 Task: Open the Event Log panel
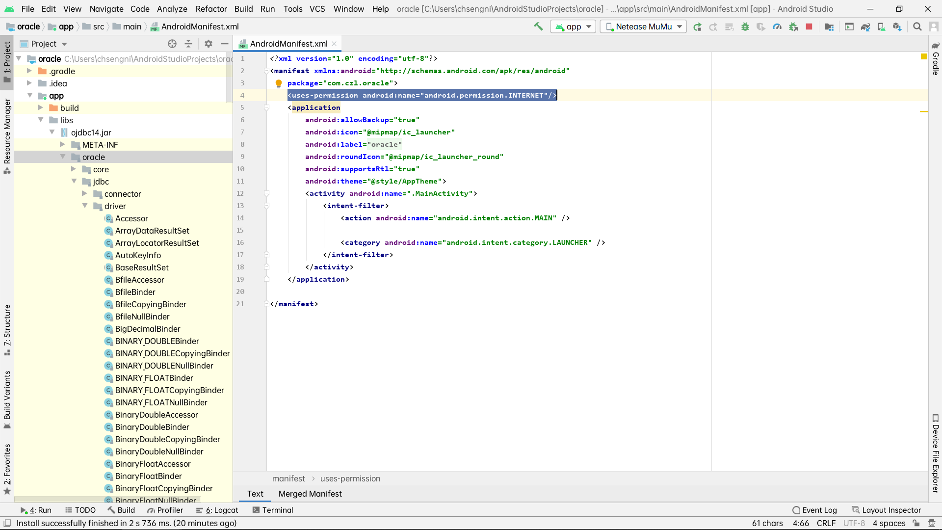(x=815, y=510)
